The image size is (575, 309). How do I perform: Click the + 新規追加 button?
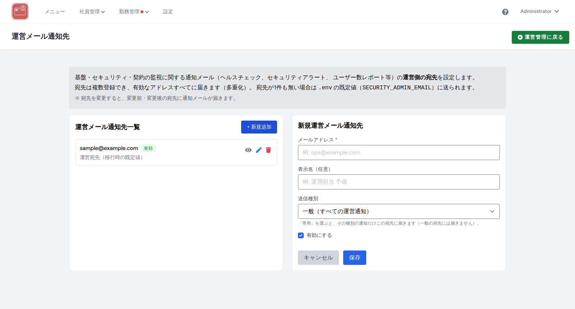click(x=259, y=127)
